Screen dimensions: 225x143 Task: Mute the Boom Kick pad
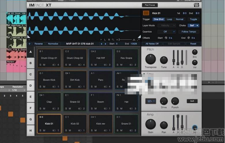point(44,87)
